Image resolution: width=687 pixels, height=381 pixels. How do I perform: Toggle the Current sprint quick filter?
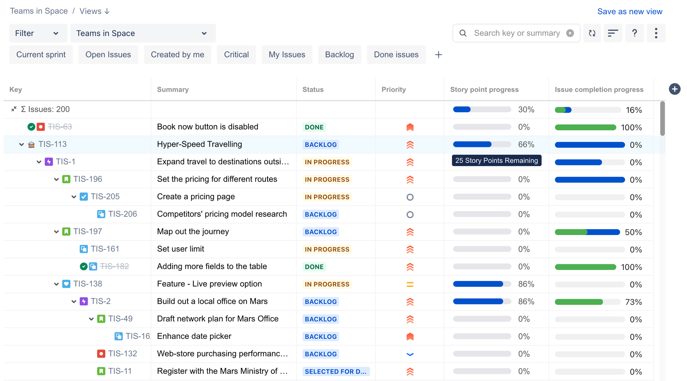[41, 55]
